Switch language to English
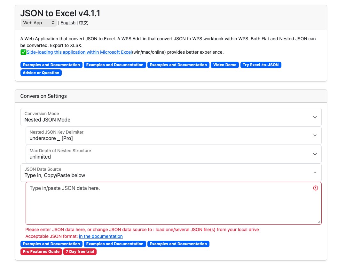Image resolution: width=338 pixels, height=266 pixels. 68,23
